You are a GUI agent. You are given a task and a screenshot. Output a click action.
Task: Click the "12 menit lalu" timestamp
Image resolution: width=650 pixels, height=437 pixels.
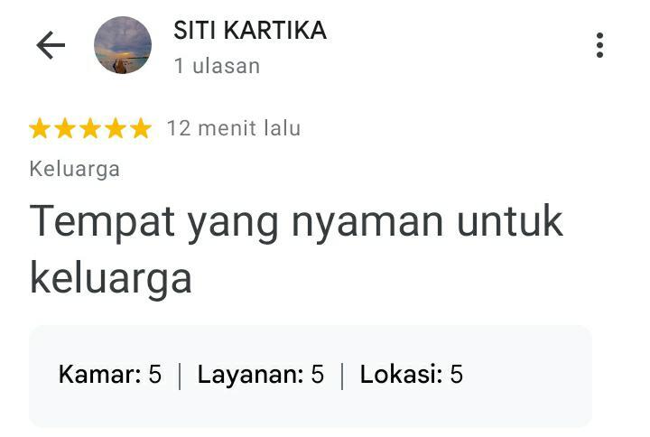[x=234, y=128]
